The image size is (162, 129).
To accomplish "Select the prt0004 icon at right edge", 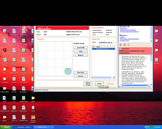I will click(156, 61).
